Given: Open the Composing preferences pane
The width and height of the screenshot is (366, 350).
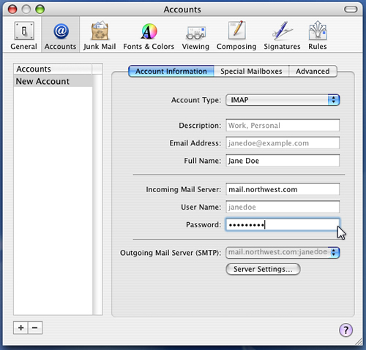Looking at the screenshot, I should 236,35.
